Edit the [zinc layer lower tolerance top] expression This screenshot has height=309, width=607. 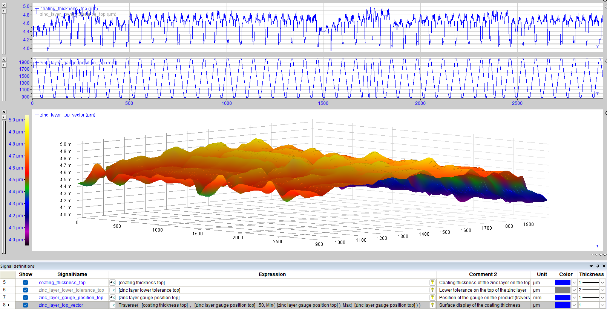coord(273,290)
